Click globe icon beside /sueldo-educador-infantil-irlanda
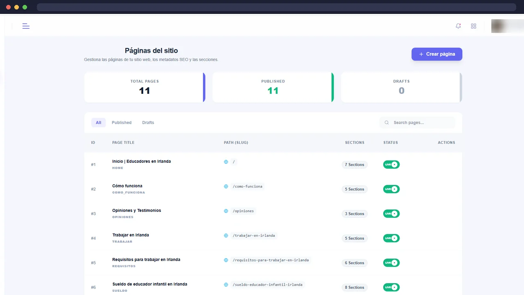 (x=226, y=285)
